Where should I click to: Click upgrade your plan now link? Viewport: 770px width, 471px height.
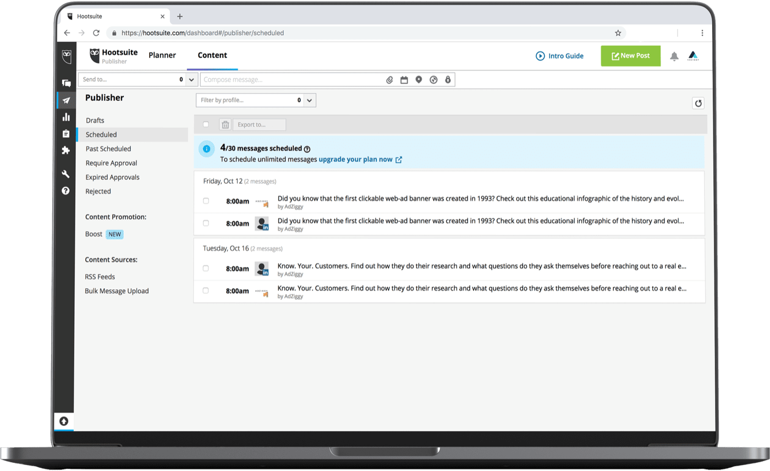click(x=355, y=160)
